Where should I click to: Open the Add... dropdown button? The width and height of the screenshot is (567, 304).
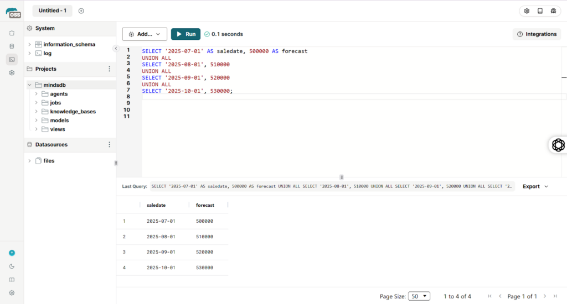145,34
